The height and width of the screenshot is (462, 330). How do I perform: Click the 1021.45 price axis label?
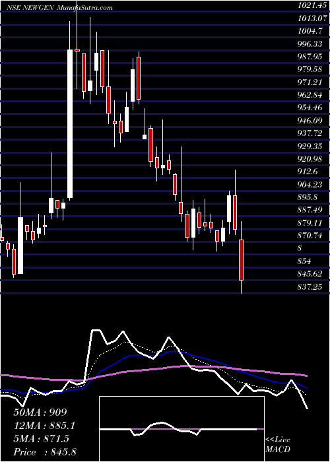(313, 4)
